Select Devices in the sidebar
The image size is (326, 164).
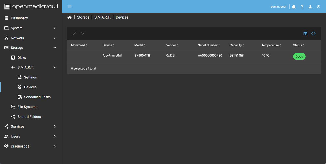[31, 87]
